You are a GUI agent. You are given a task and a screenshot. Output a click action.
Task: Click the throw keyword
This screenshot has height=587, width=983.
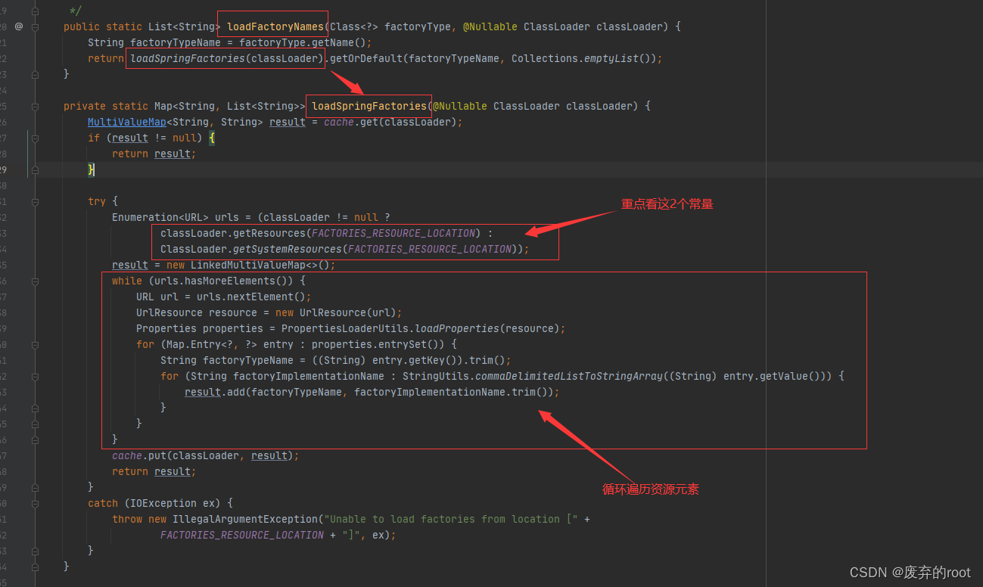point(127,519)
